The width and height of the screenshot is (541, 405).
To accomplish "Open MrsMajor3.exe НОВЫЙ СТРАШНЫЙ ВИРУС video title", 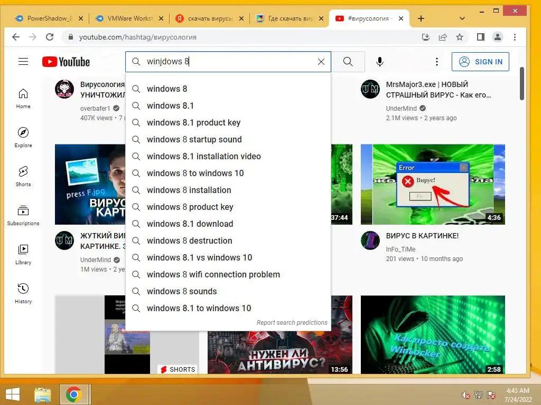I will point(438,90).
